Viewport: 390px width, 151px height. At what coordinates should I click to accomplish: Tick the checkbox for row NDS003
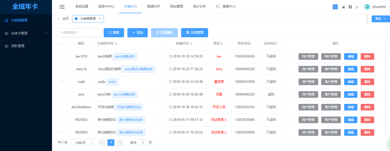[62, 132]
